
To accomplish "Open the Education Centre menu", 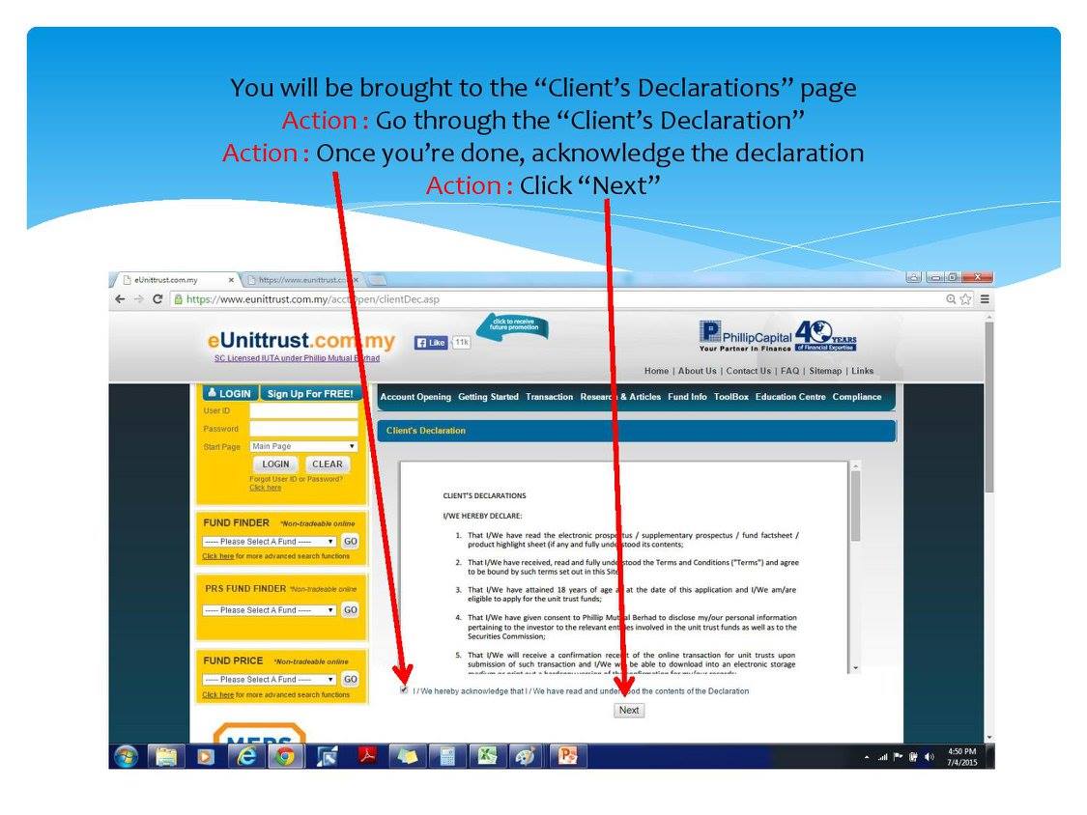I will click(x=790, y=397).
